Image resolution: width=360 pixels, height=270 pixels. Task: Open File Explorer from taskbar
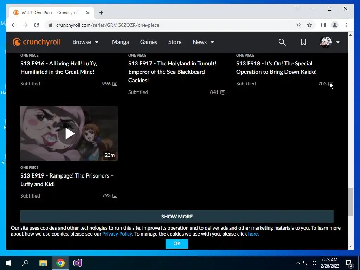[x=43, y=263]
